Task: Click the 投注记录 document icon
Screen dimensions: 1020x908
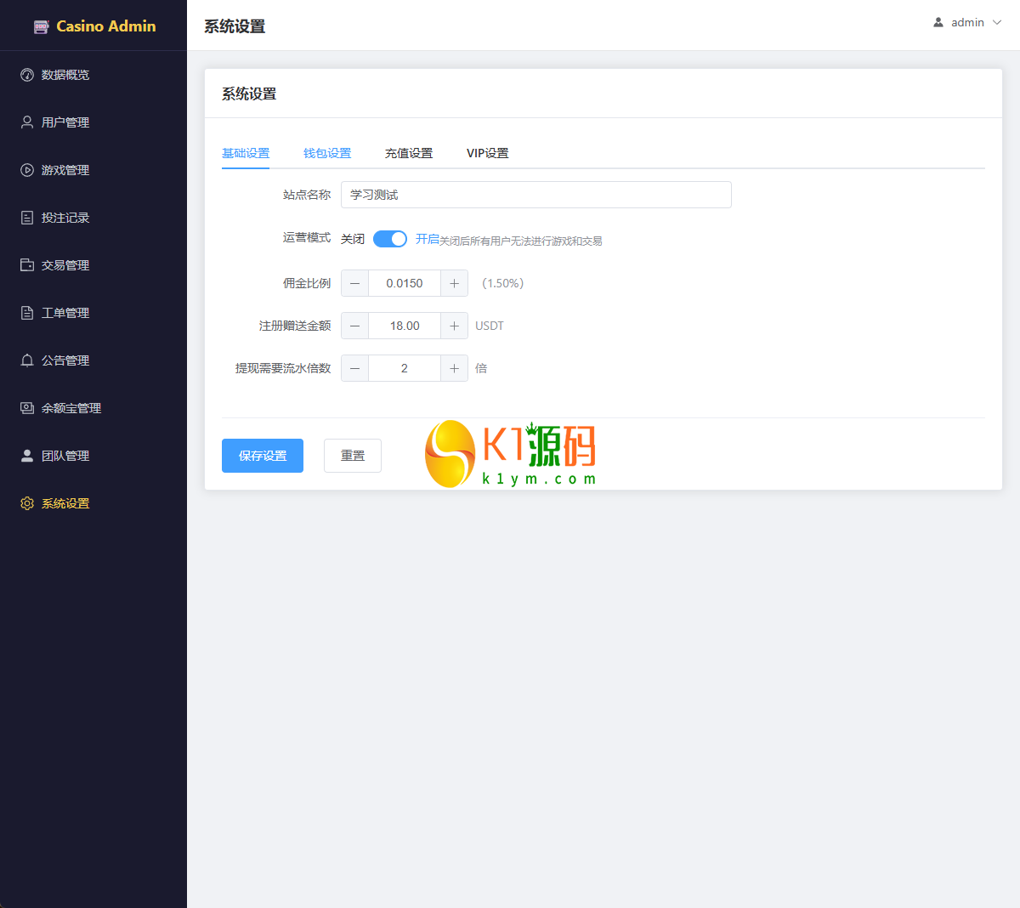Action: coord(27,218)
